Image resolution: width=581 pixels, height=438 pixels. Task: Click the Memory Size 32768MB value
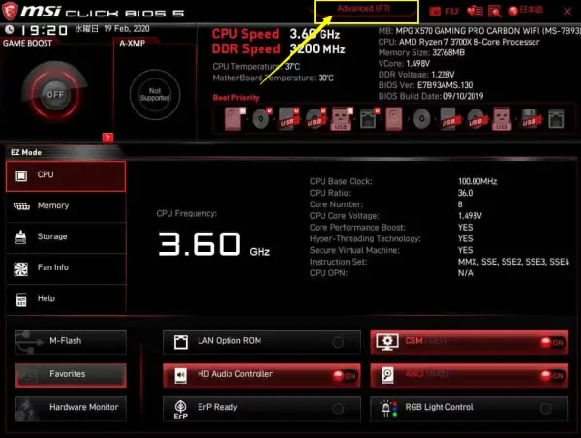(448, 52)
